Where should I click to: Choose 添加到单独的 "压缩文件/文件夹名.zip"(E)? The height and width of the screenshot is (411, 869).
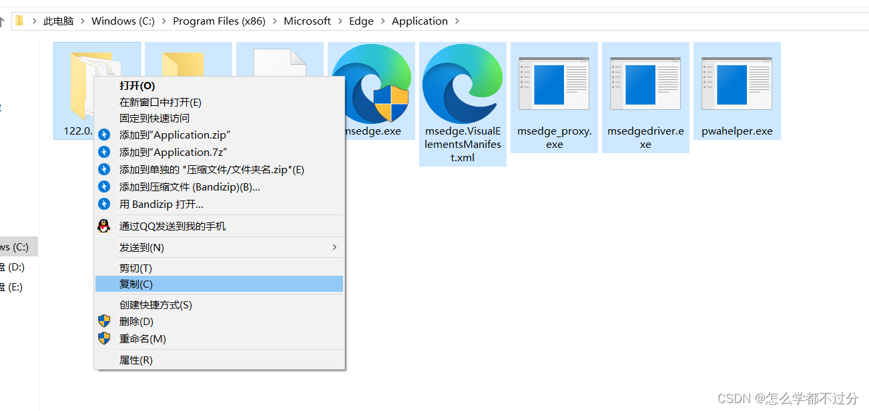coord(219,169)
